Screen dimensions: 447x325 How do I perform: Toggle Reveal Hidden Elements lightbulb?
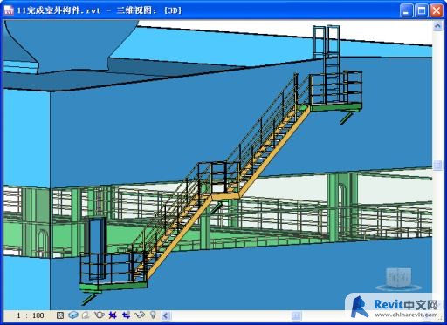(x=153, y=315)
